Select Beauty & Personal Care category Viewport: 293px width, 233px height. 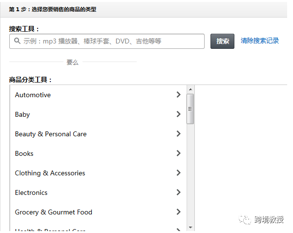pyautogui.click(x=51, y=134)
